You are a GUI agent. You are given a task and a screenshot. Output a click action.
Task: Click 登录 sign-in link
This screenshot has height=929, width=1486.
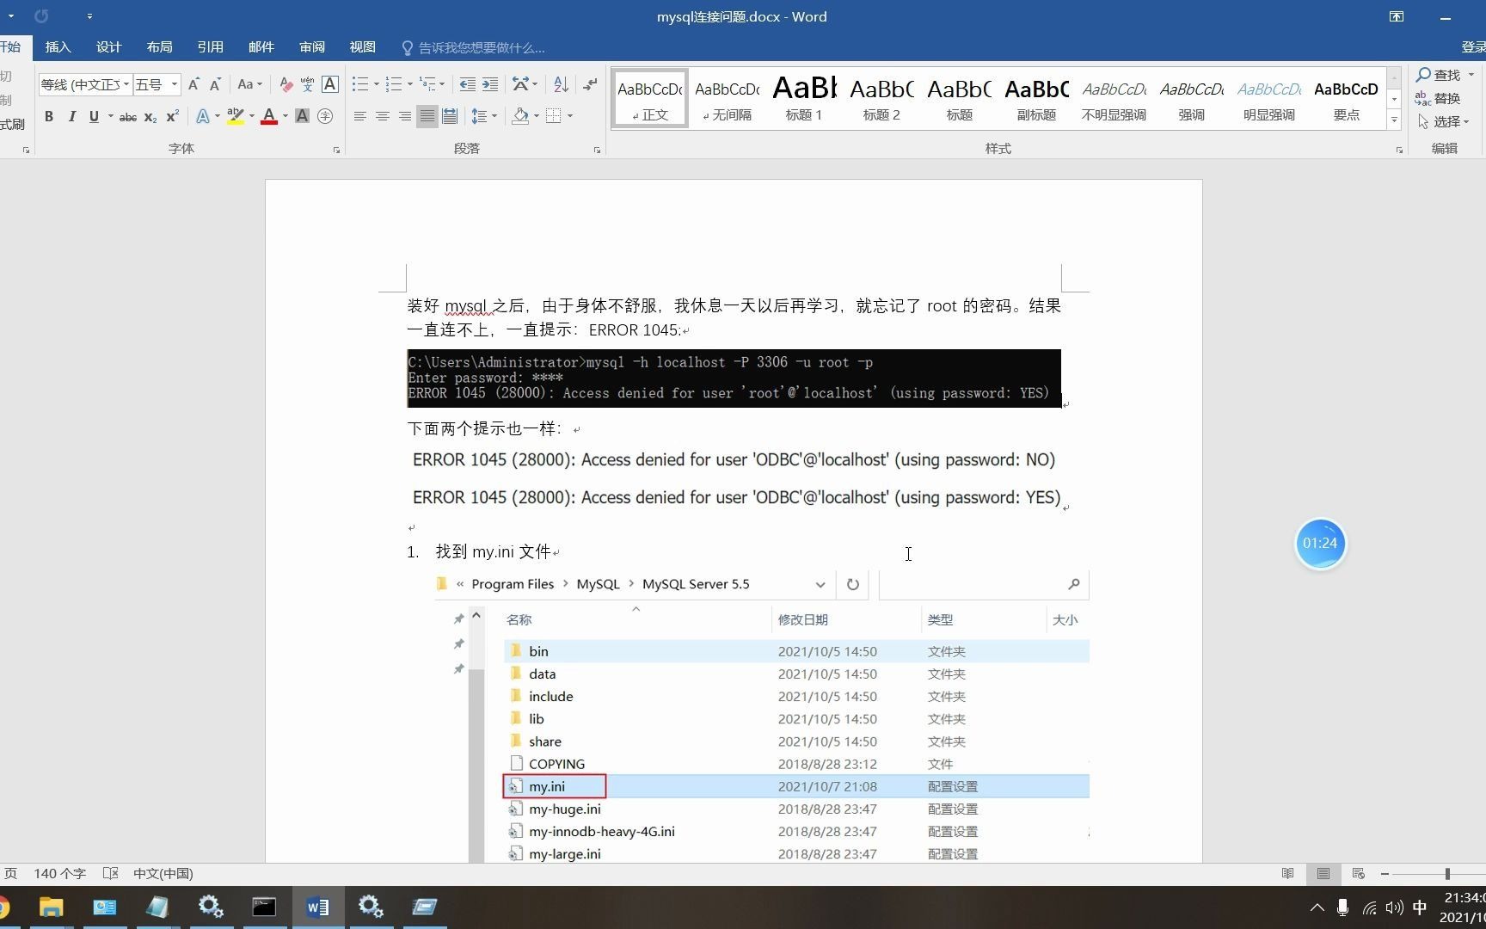click(1473, 47)
